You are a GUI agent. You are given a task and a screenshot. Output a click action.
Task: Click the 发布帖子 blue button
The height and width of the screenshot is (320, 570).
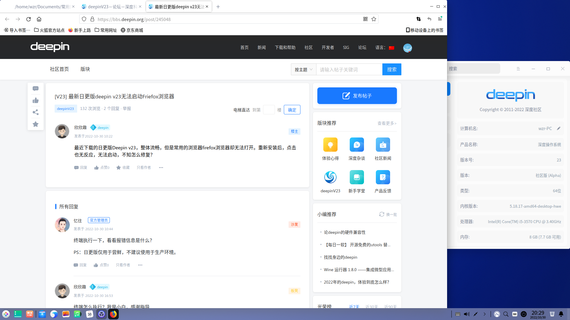[357, 95]
